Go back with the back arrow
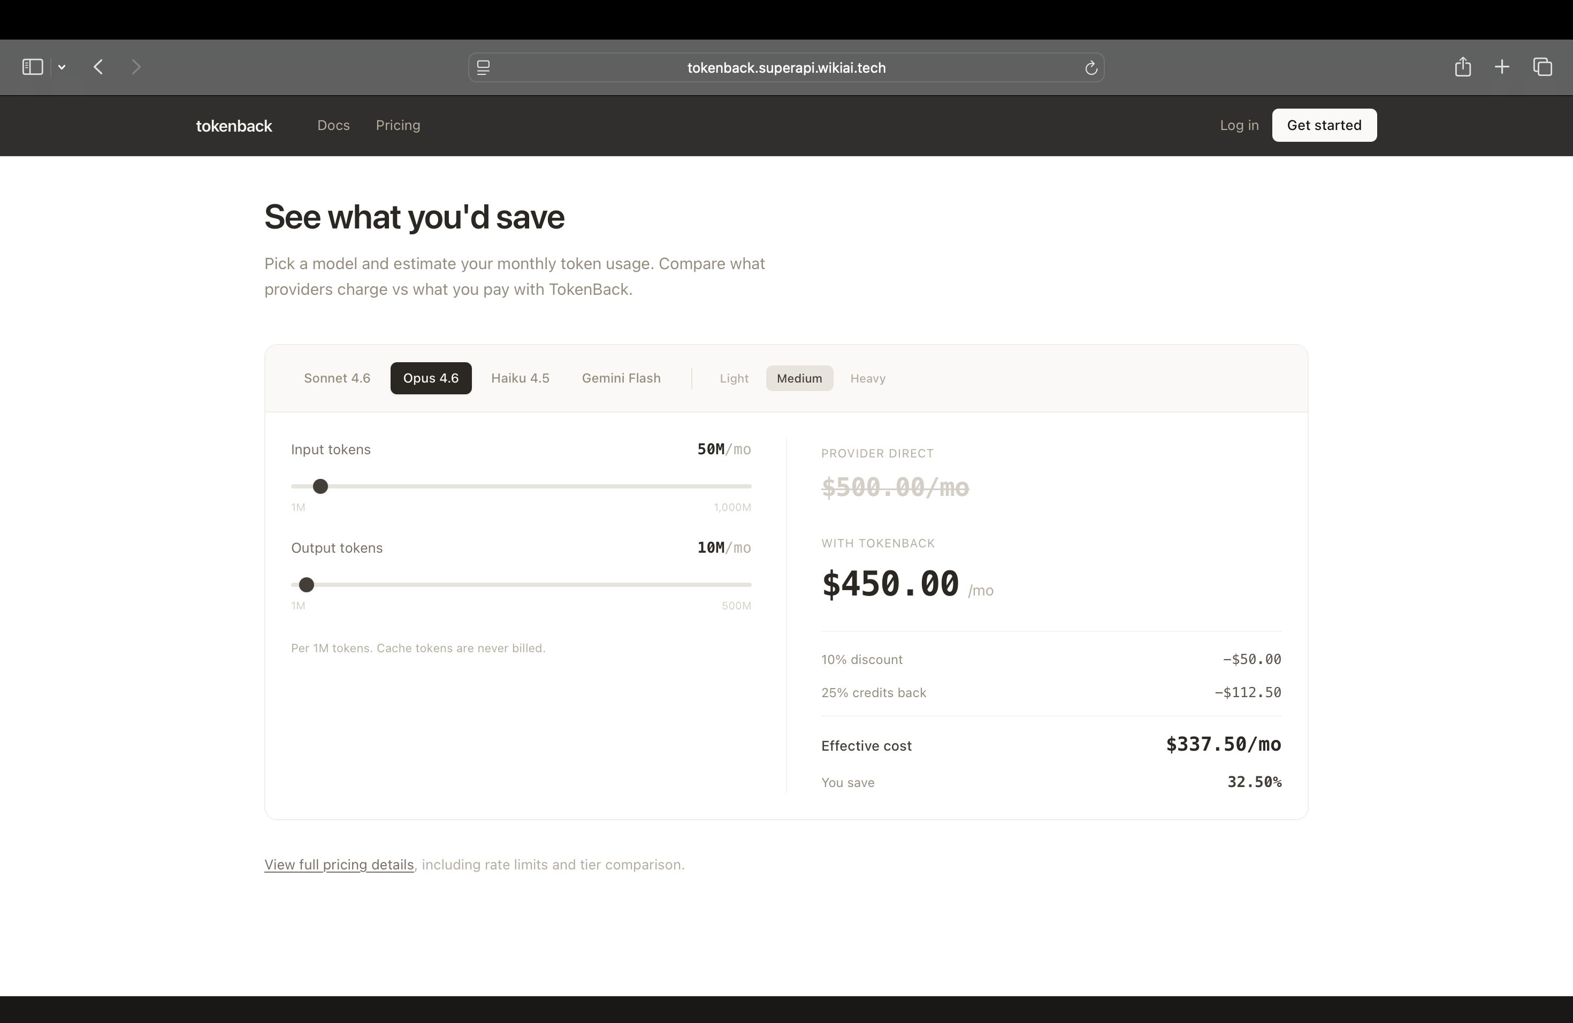The image size is (1573, 1023). pos(98,67)
